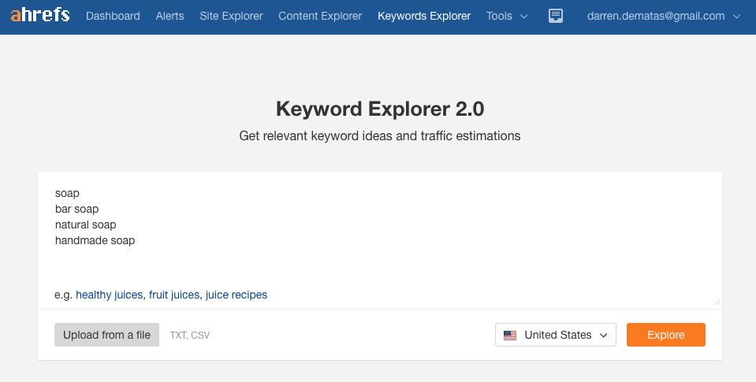The width and height of the screenshot is (756, 382).
Task: Expand the Tools menu
Action: [x=507, y=16]
